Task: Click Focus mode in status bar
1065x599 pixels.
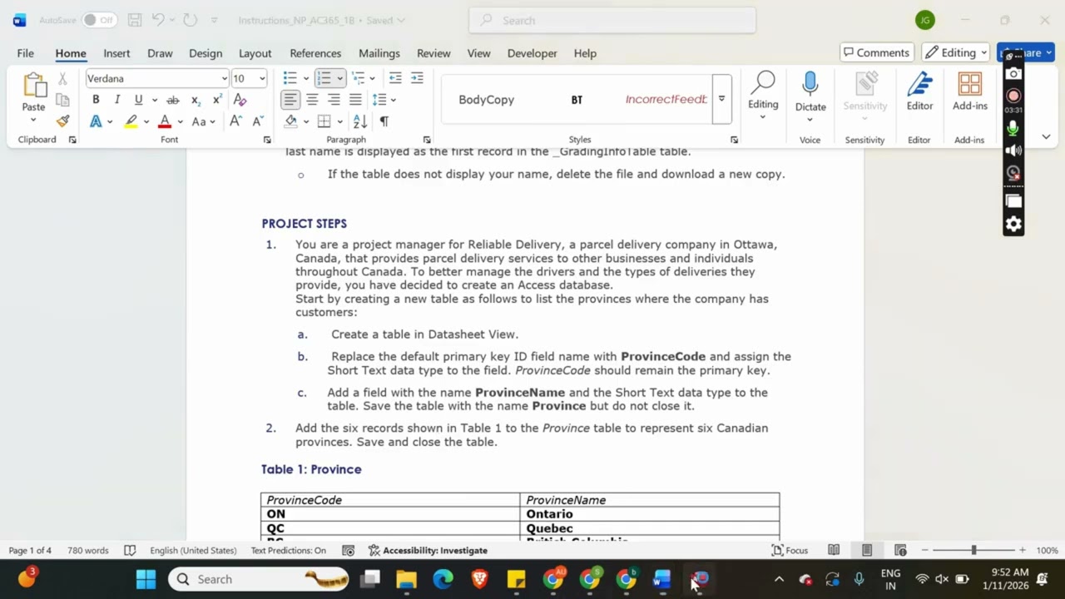Action: pos(790,551)
